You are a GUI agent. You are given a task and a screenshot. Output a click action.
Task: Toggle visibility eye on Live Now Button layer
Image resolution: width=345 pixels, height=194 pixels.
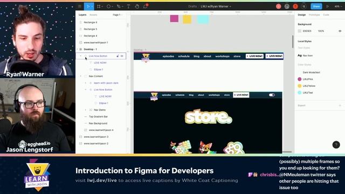tap(122, 56)
